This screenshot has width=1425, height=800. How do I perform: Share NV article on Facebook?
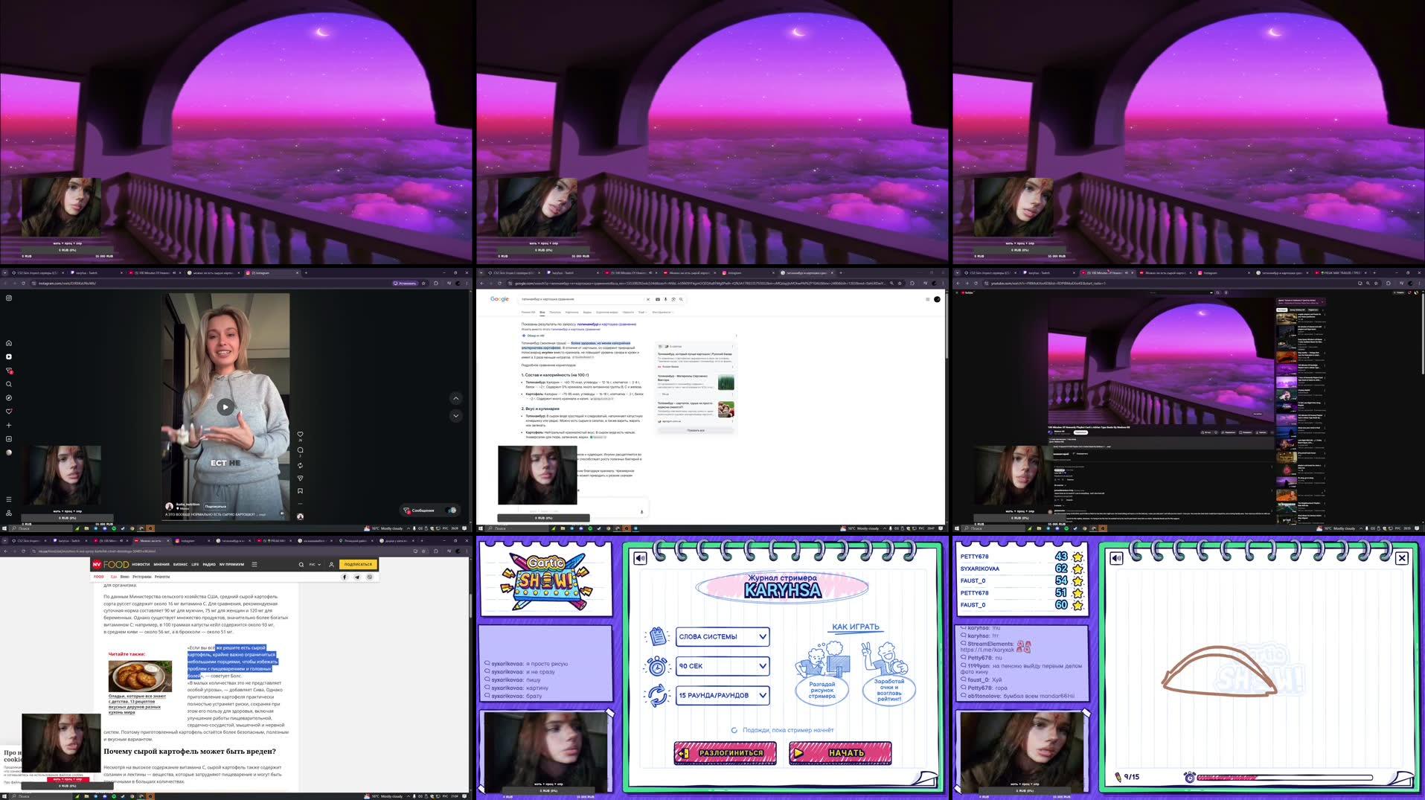tap(345, 577)
